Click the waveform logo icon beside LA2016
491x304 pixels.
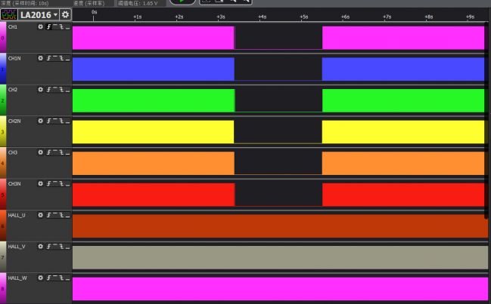coord(9,14)
